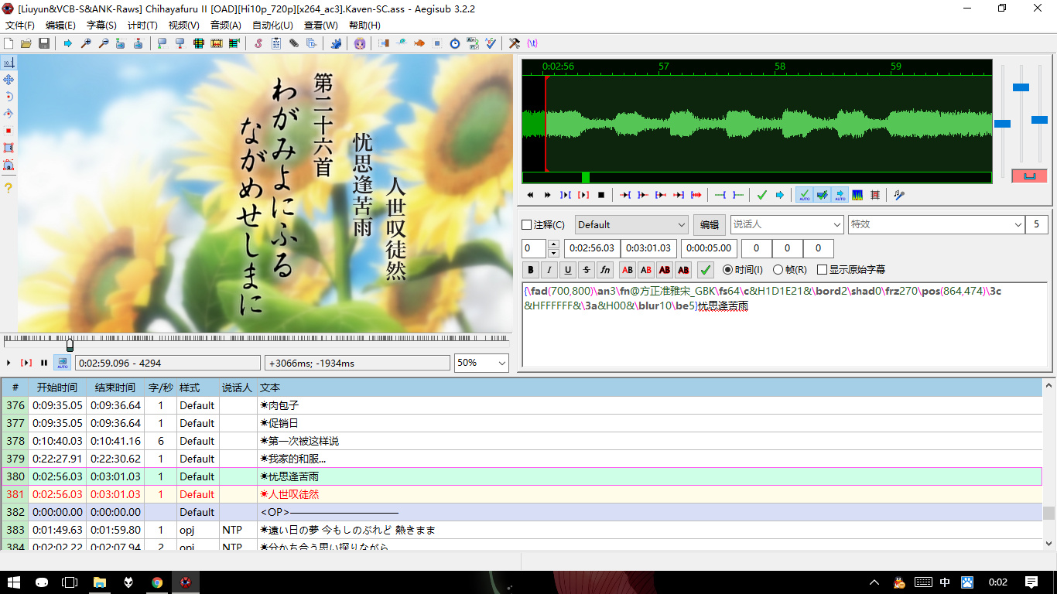Select the vector clip tool
1057x594 pixels.
9,165
